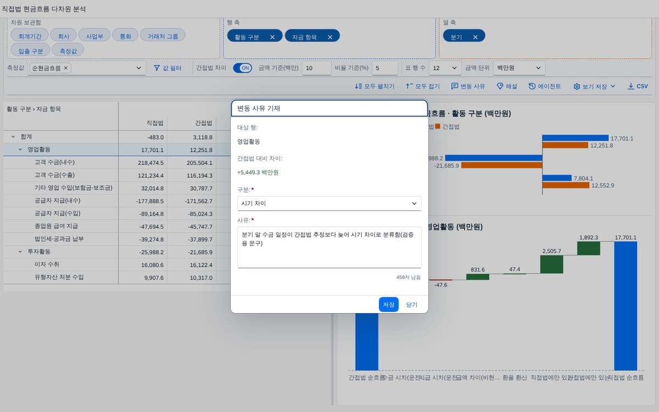This screenshot has height=412, width=659.
Task: Click the 사유 text area
Action: [x=329, y=247]
